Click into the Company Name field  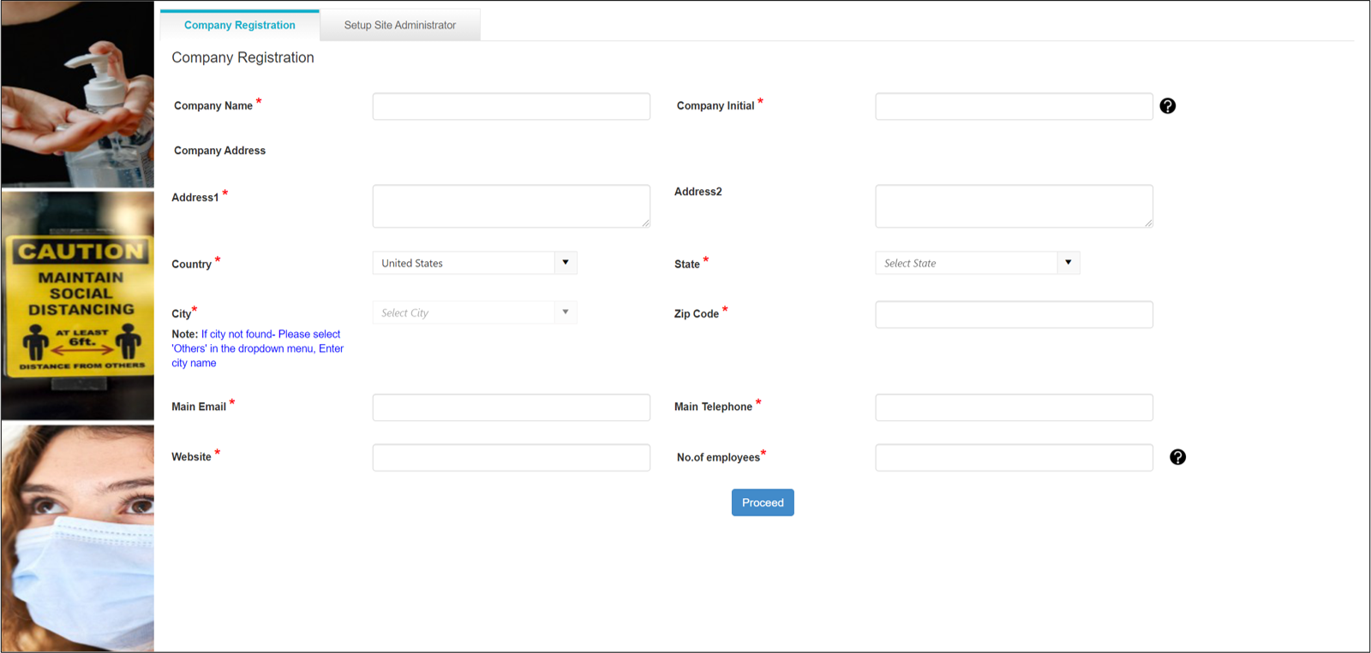tap(511, 106)
